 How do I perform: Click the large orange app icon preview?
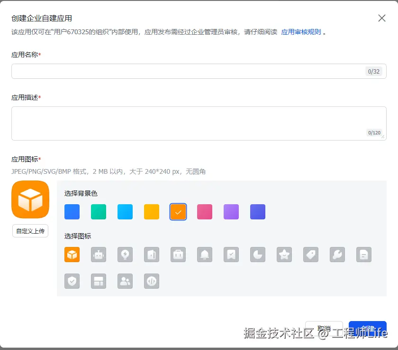pyautogui.click(x=30, y=199)
